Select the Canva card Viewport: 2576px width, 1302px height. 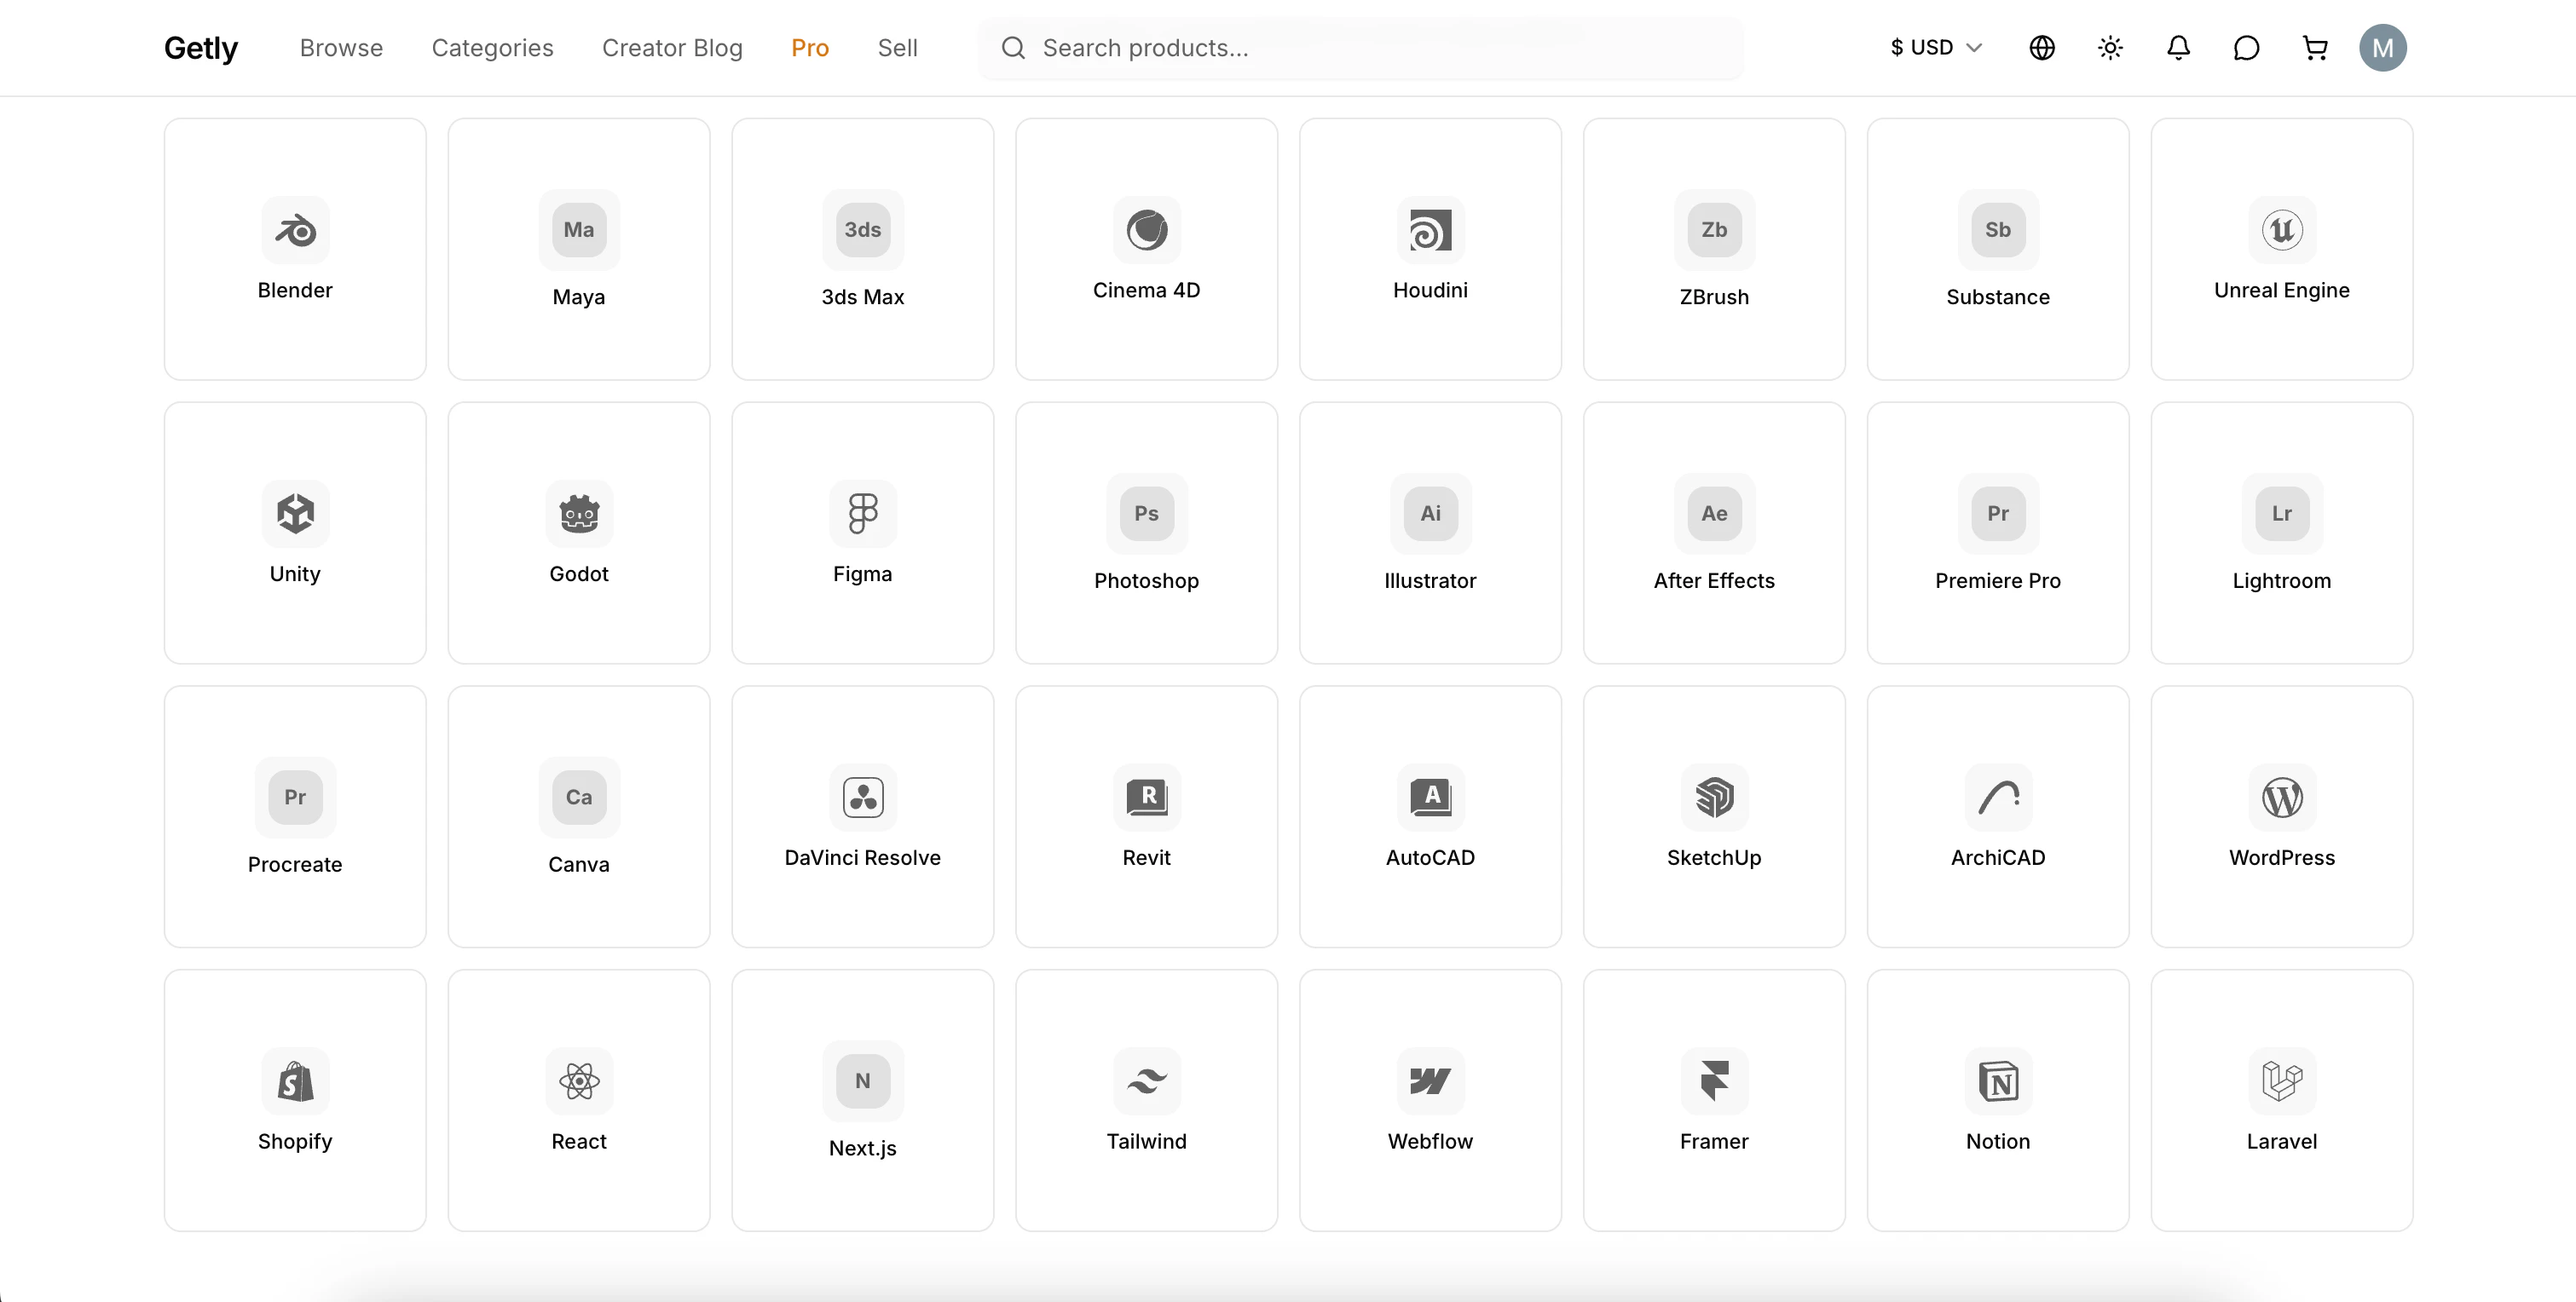click(x=579, y=817)
